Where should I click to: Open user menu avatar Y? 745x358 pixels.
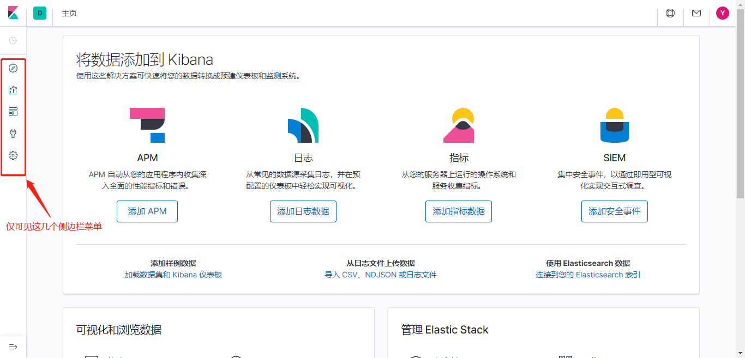click(x=723, y=13)
